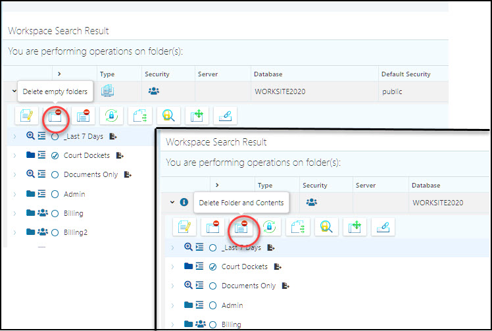
Task: Deselect the checked Court Dockets radio in back window
Action: coord(55,156)
